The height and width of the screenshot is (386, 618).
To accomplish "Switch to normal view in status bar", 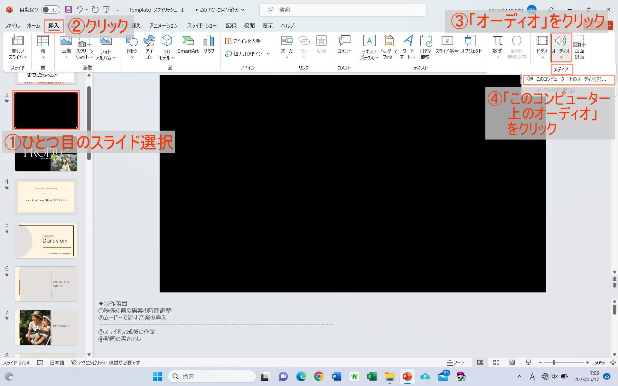I will point(480,363).
